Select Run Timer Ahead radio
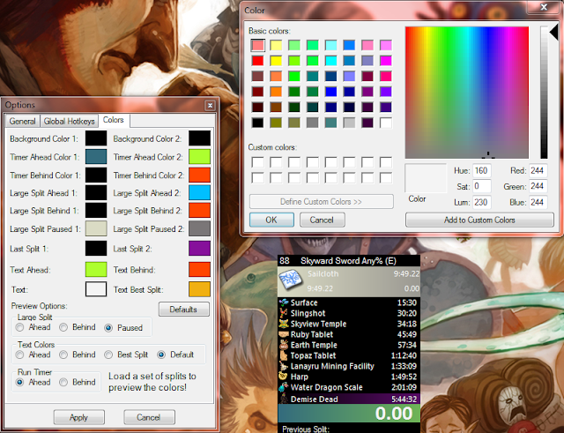Screen dimensions: 564x433 point(19,382)
